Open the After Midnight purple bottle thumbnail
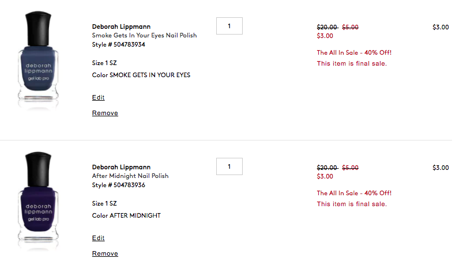456x277 pixels. [x=38, y=200]
